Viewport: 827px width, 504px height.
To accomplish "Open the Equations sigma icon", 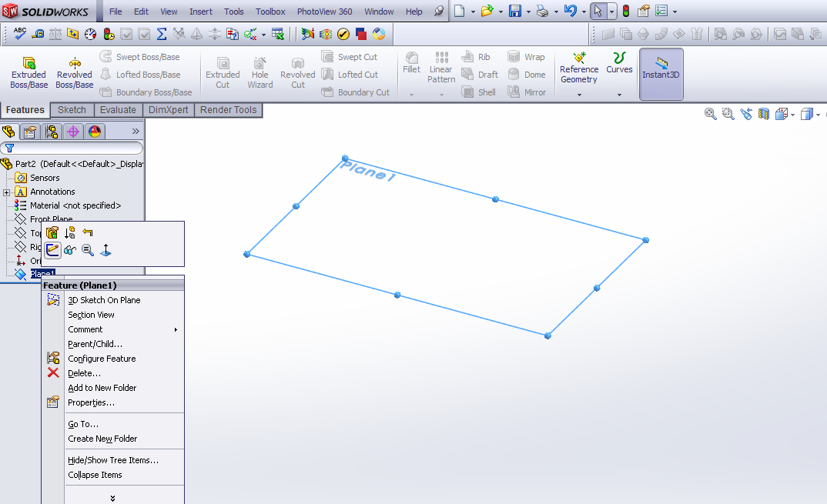I will coord(162,35).
